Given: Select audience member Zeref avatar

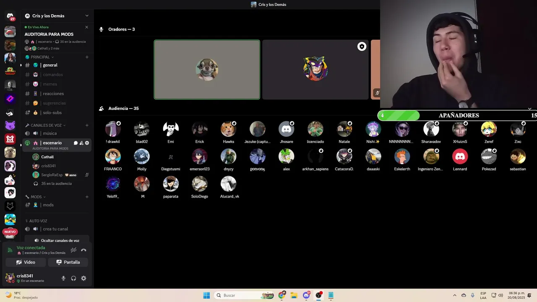Looking at the screenshot, I should pyautogui.click(x=489, y=129).
